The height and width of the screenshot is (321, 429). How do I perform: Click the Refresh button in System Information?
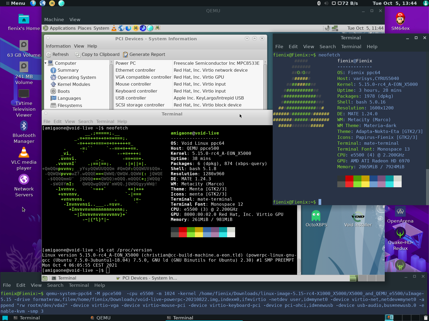tap(57, 55)
